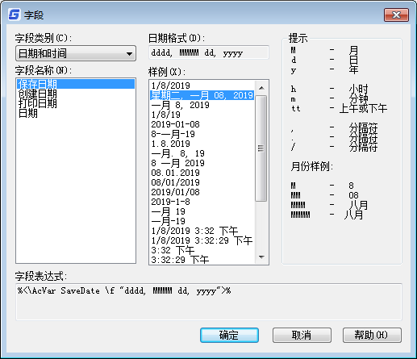Click the 取消 button

tap(302, 335)
